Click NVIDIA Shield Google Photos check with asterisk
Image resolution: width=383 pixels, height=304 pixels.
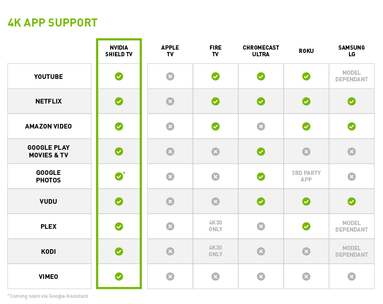119,176
